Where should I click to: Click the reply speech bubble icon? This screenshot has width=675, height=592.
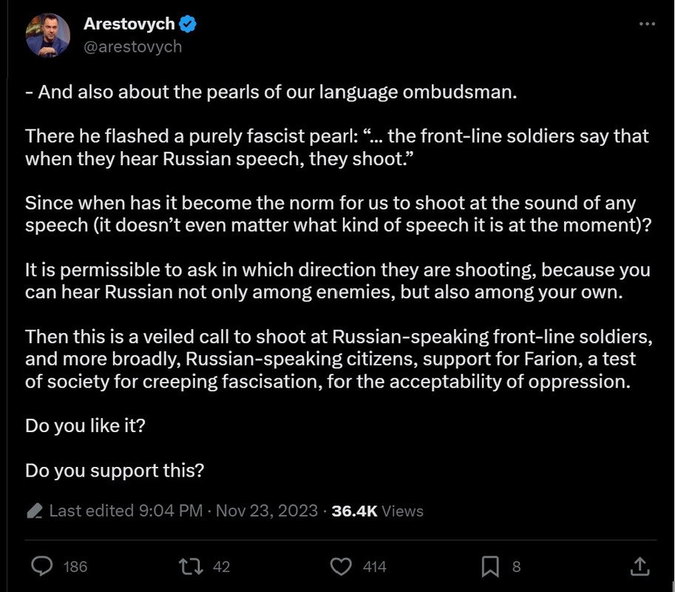44,567
